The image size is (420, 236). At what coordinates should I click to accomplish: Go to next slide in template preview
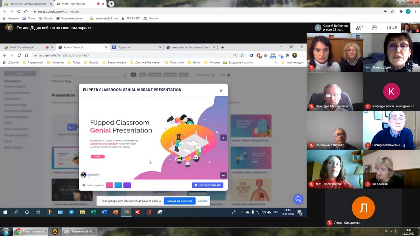tap(224, 138)
